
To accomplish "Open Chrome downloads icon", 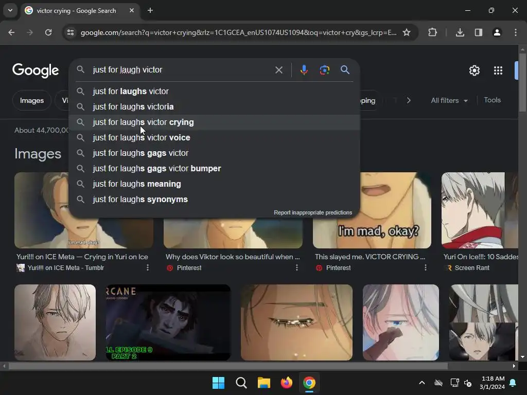I will point(460,32).
